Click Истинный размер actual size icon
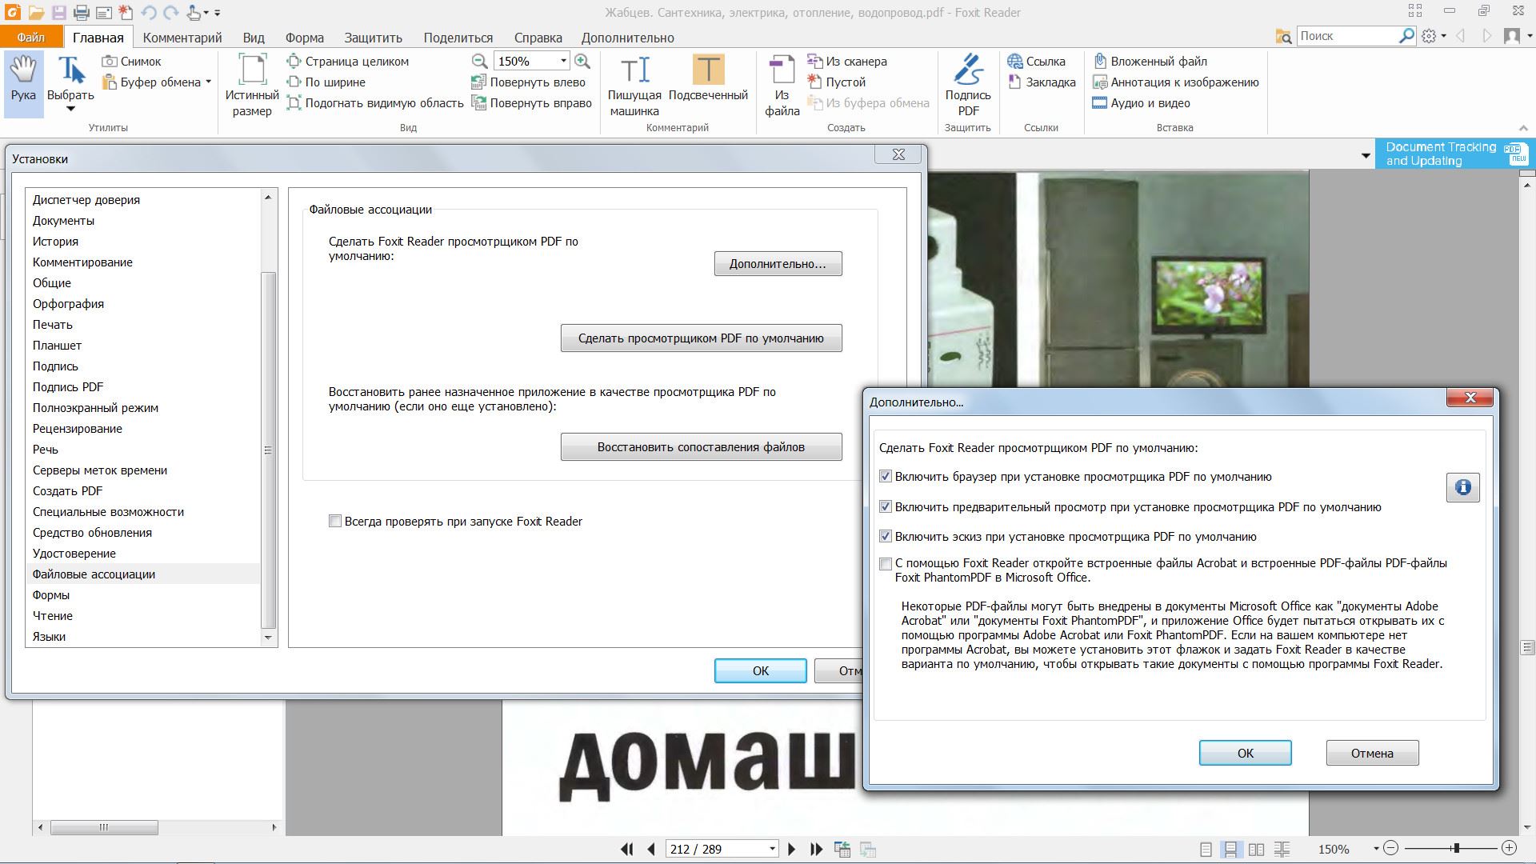The image size is (1536, 864). click(252, 85)
